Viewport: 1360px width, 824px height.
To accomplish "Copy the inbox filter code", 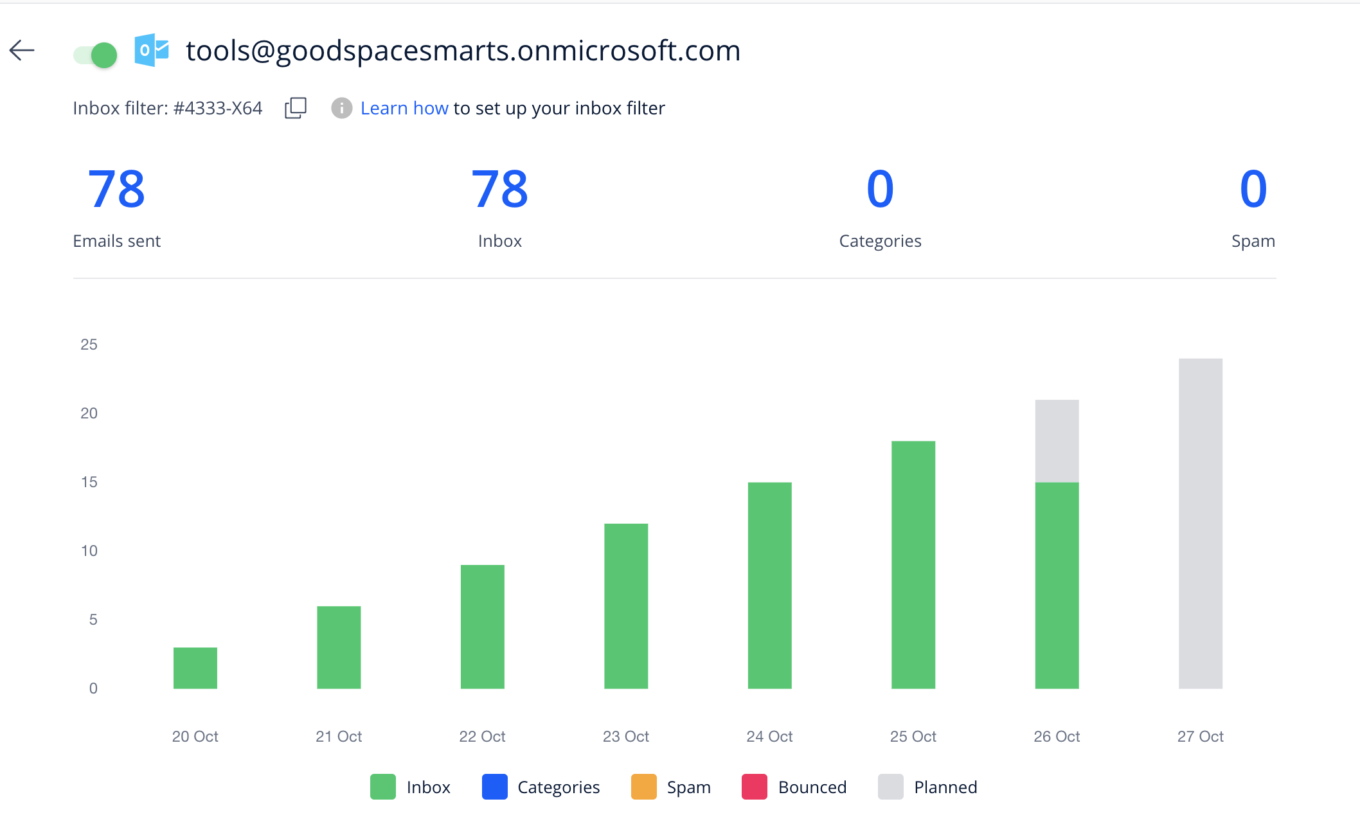I will (296, 107).
